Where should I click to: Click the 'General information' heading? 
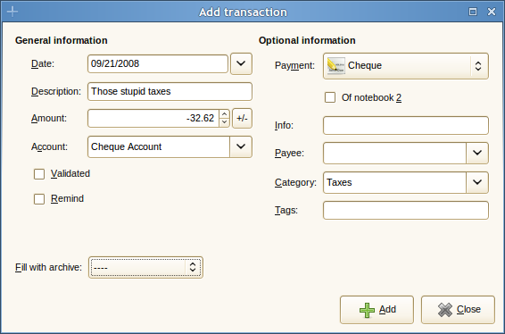(x=62, y=40)
